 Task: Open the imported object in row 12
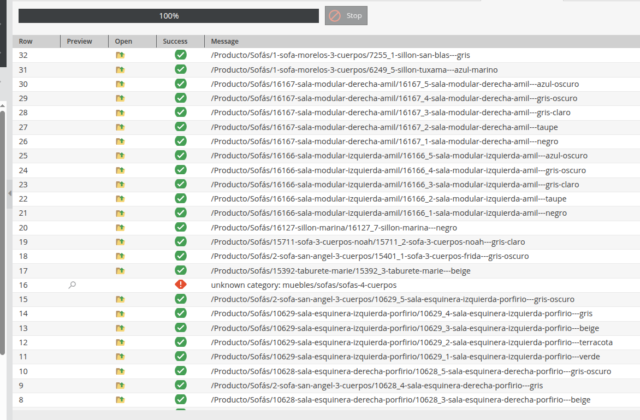click(120, 342)
